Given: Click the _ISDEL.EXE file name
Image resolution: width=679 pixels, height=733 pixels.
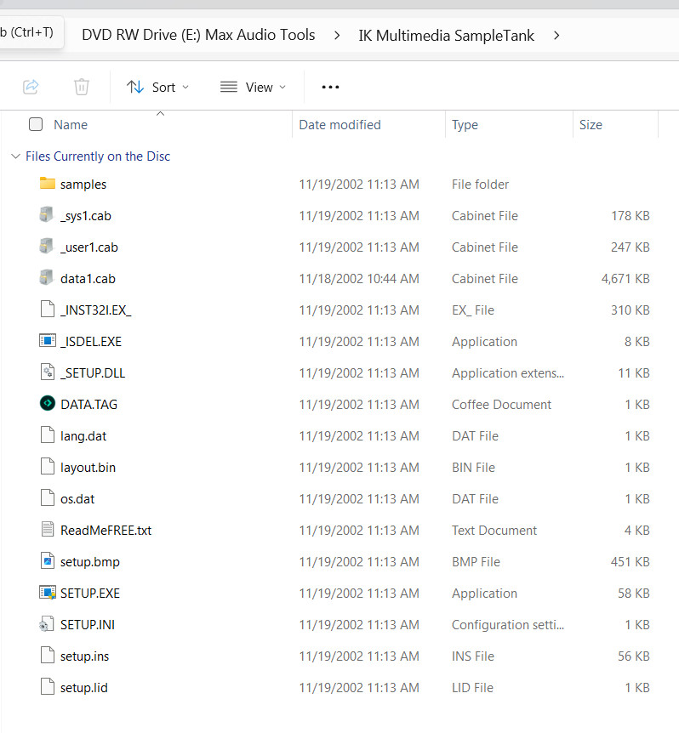Looking at the screenshot, I should (x=91, y=342).
